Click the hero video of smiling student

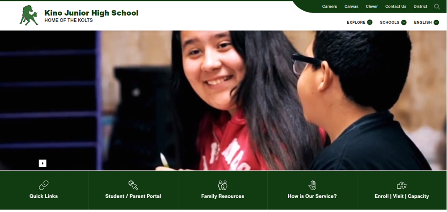click(x=223, y=101)
